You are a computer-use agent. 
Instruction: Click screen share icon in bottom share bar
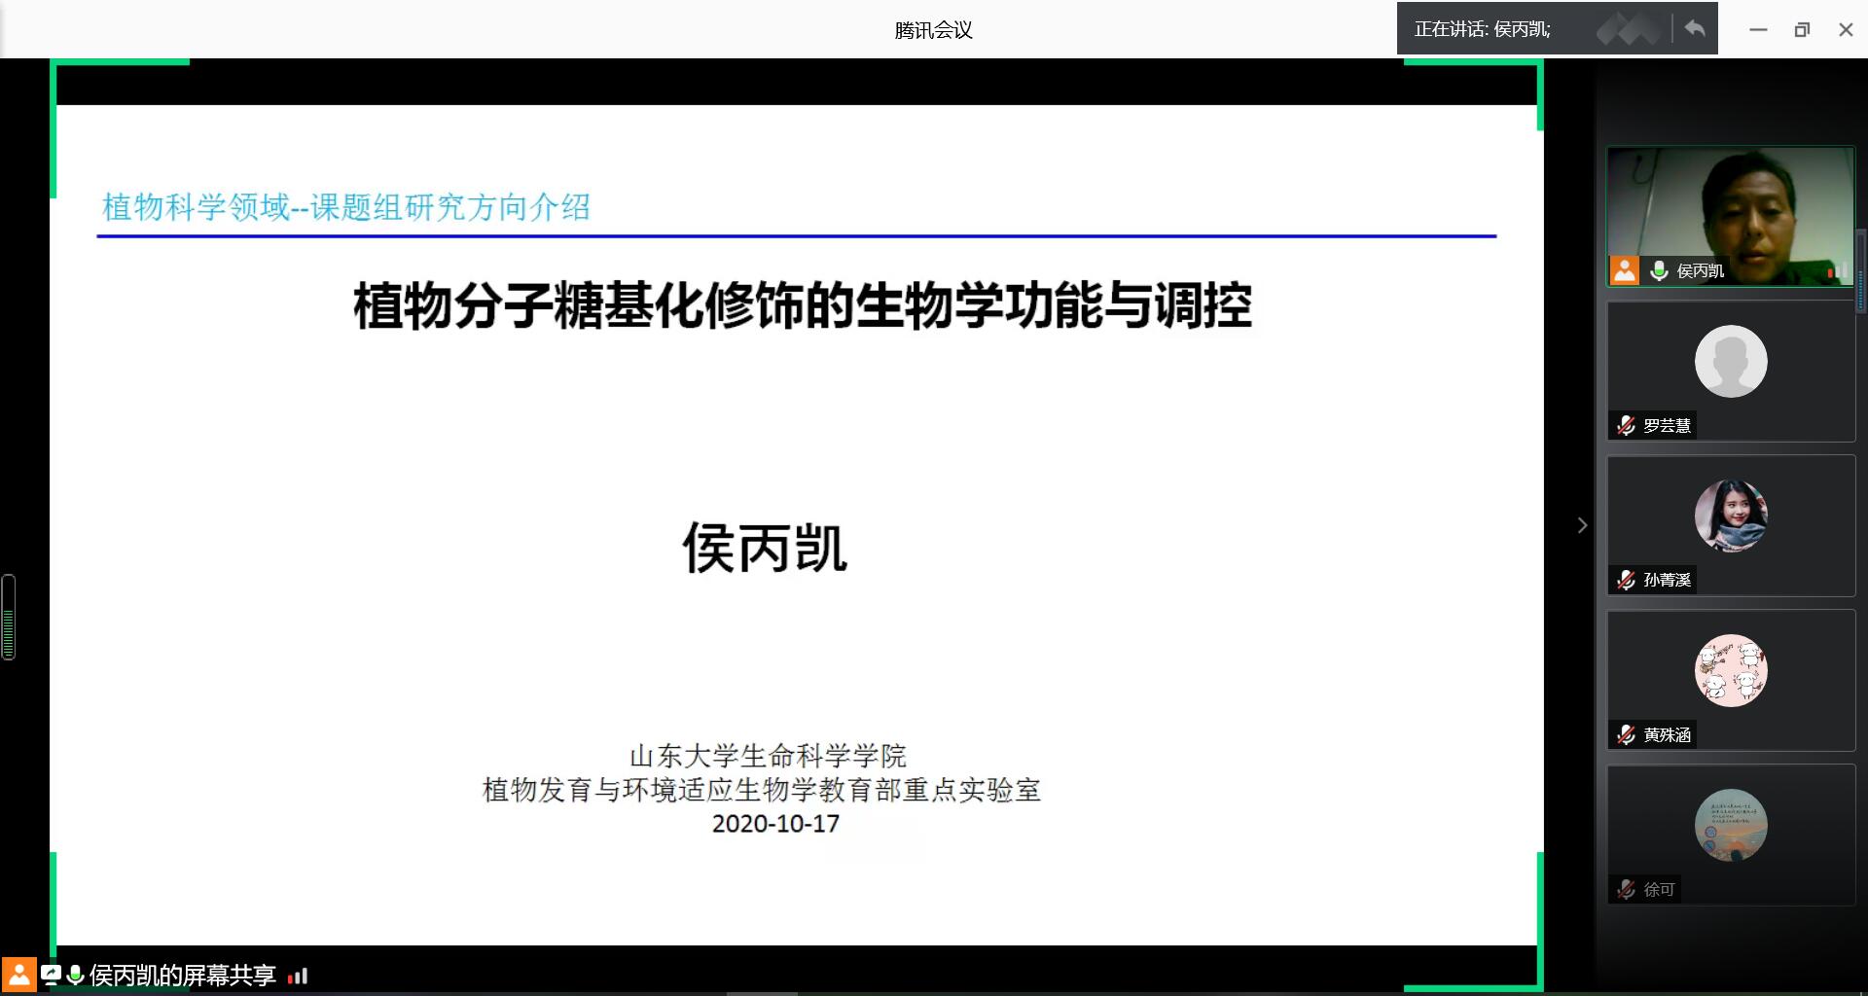[x=51, y=975]
